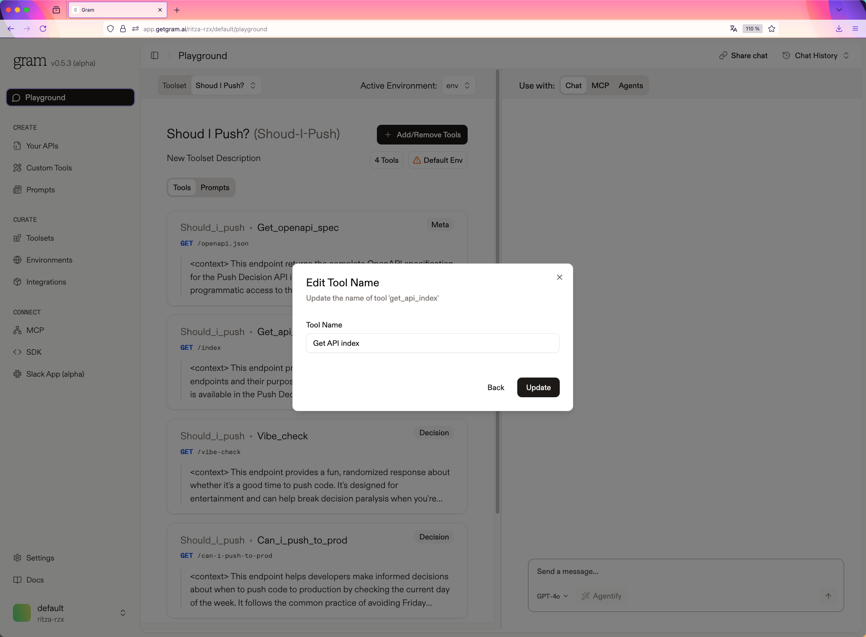Select the Prompts tab in the toolset
Screen dimensions: 866x637
pyautogui.click(x=215, y=187)
